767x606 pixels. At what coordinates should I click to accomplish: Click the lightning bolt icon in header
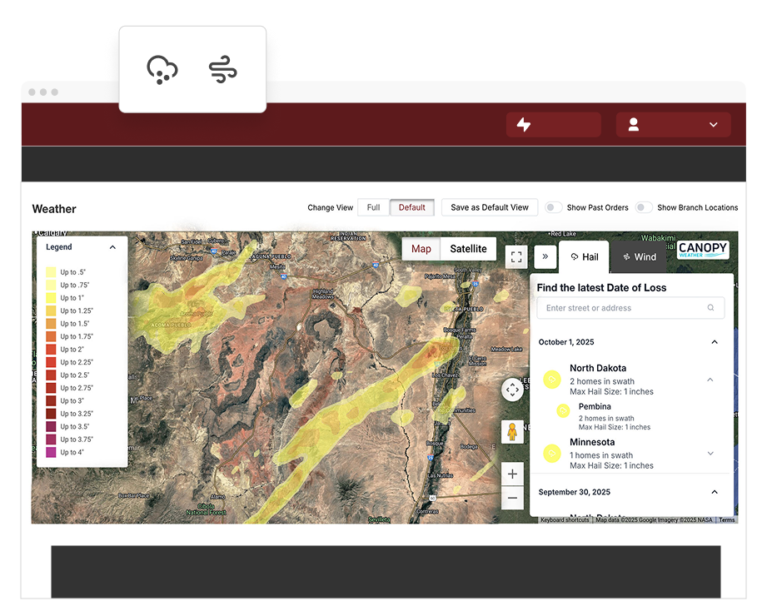pos(524,125)
